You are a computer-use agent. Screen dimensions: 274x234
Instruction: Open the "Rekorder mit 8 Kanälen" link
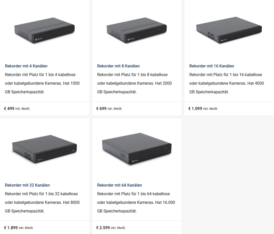point(118,66)
